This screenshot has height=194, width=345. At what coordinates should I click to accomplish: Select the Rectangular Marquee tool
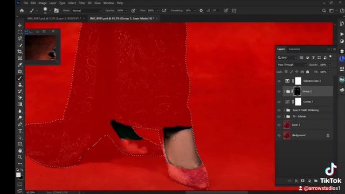coord(20,32)
